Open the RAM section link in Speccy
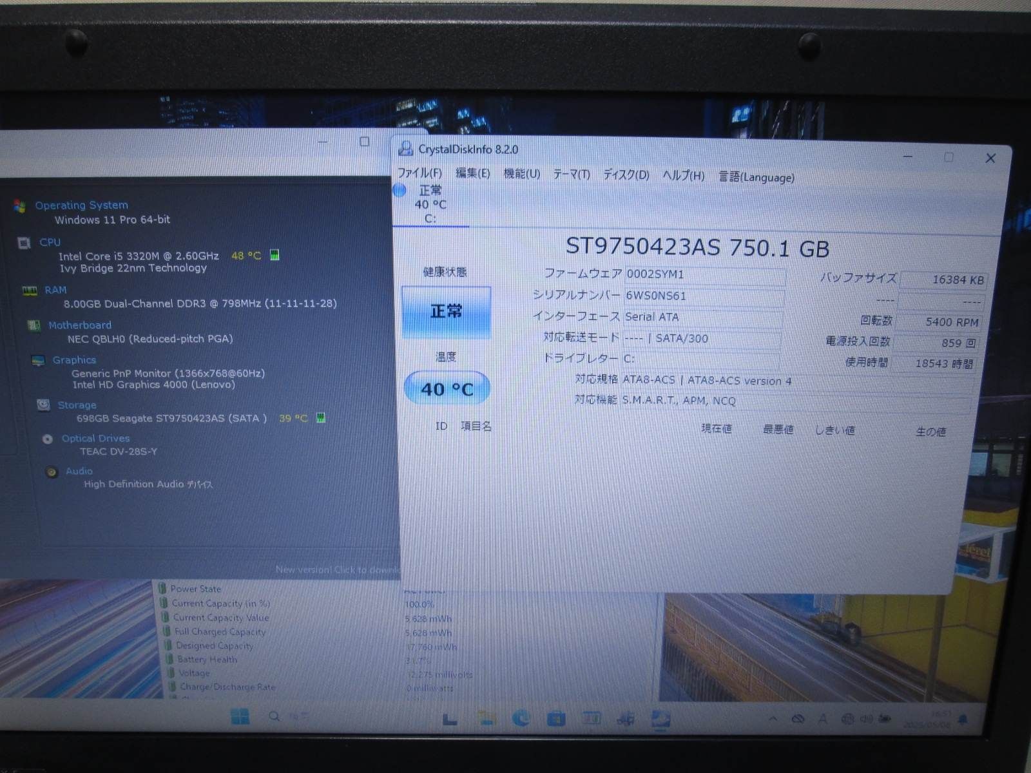Viewport: 1031px width, 773px height. tap(55, 290)
